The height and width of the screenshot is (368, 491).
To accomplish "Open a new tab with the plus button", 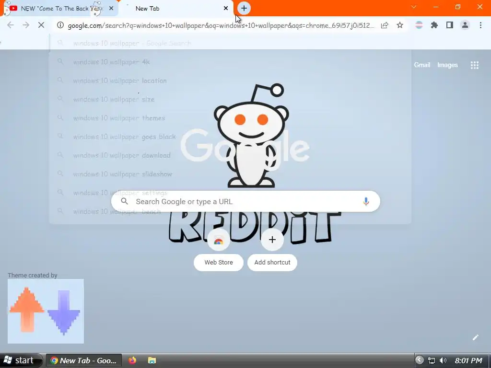I will (244, 8).
